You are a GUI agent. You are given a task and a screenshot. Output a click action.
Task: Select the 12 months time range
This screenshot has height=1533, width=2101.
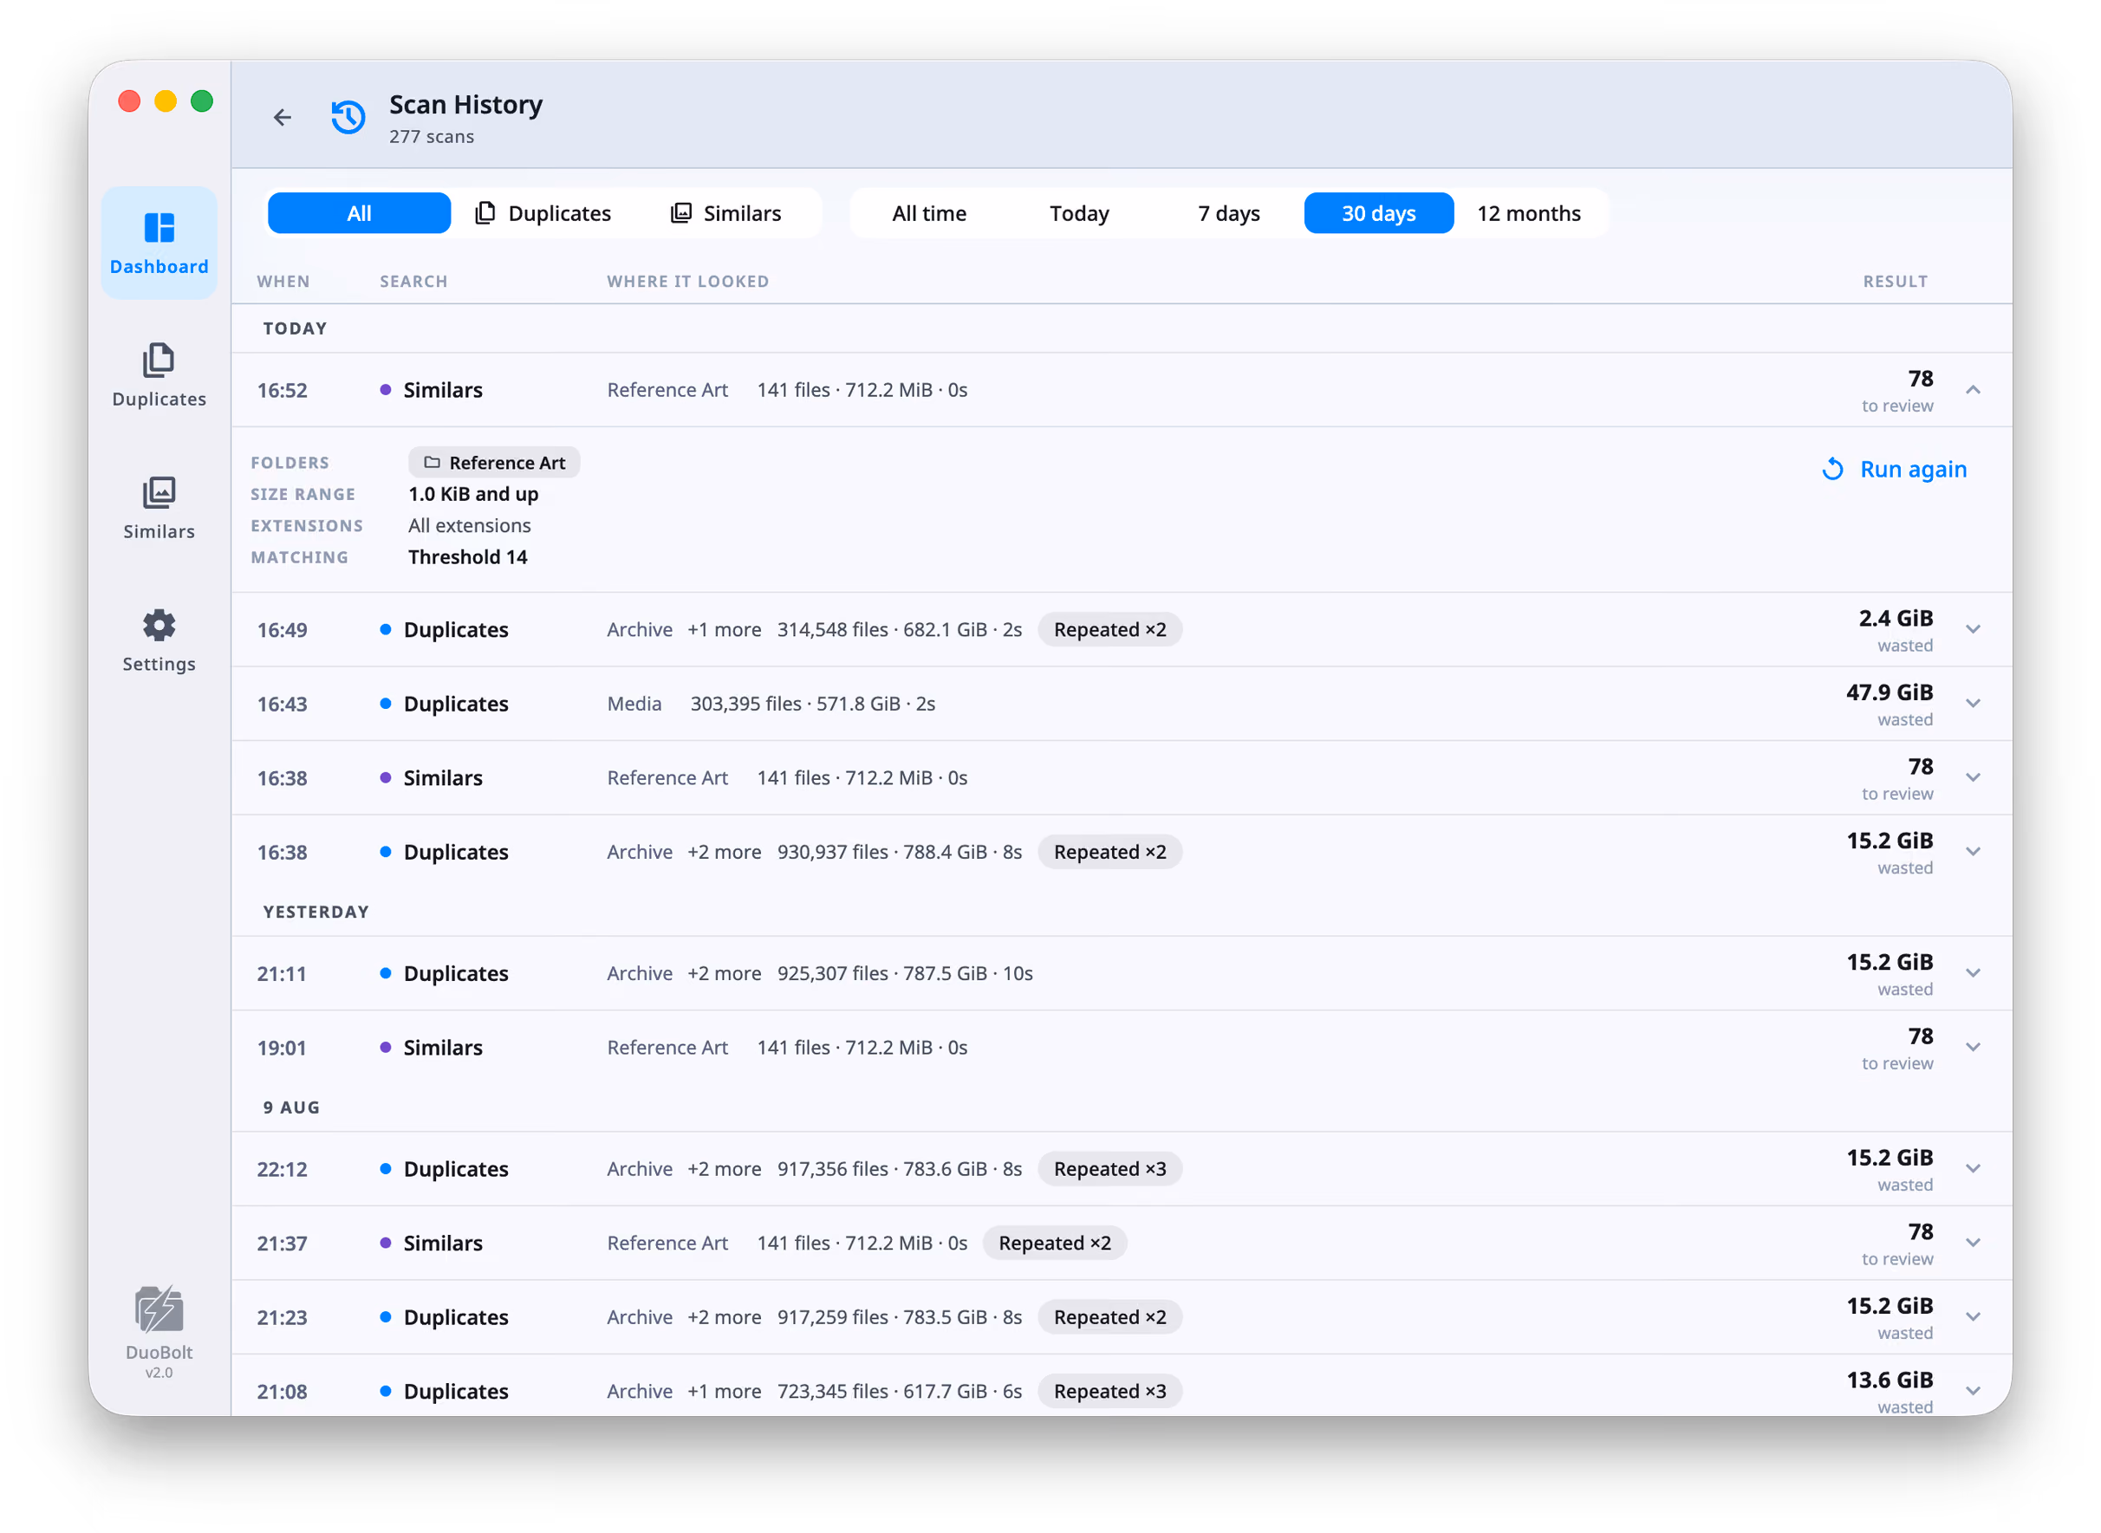[1528, 213]
